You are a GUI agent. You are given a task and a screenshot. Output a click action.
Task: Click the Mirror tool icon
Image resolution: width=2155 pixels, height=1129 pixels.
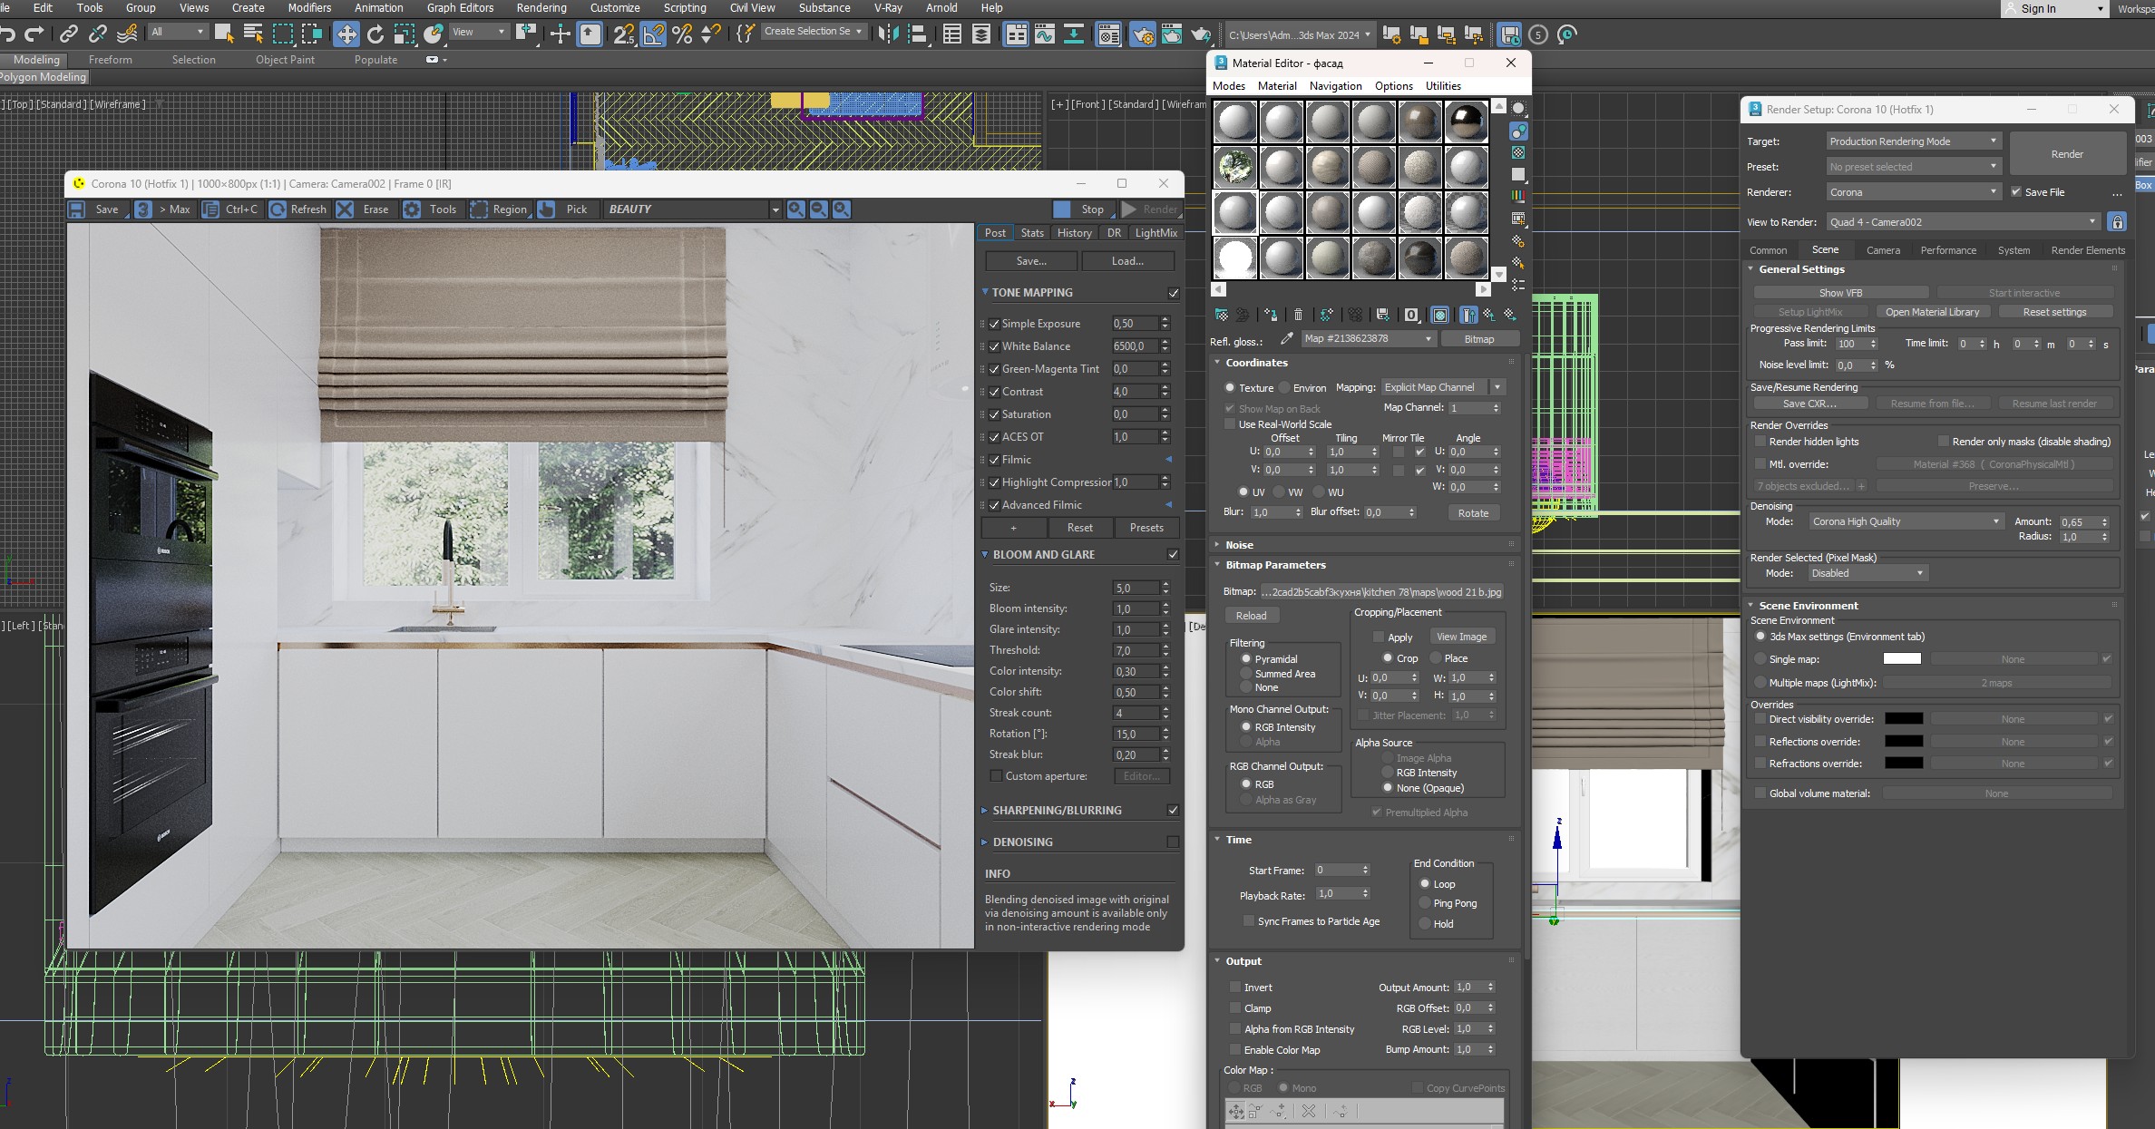tap(889, 34)
